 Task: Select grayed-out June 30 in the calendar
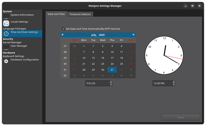pos(84,46)
